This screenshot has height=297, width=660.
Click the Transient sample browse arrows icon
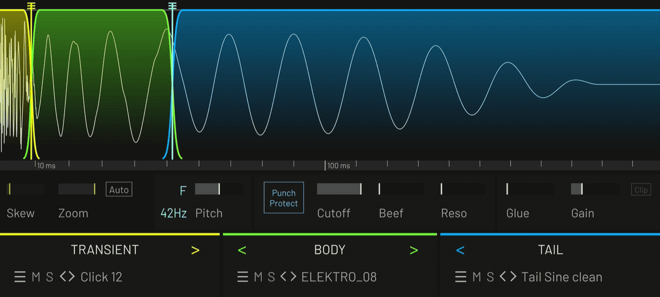point(67,277)
